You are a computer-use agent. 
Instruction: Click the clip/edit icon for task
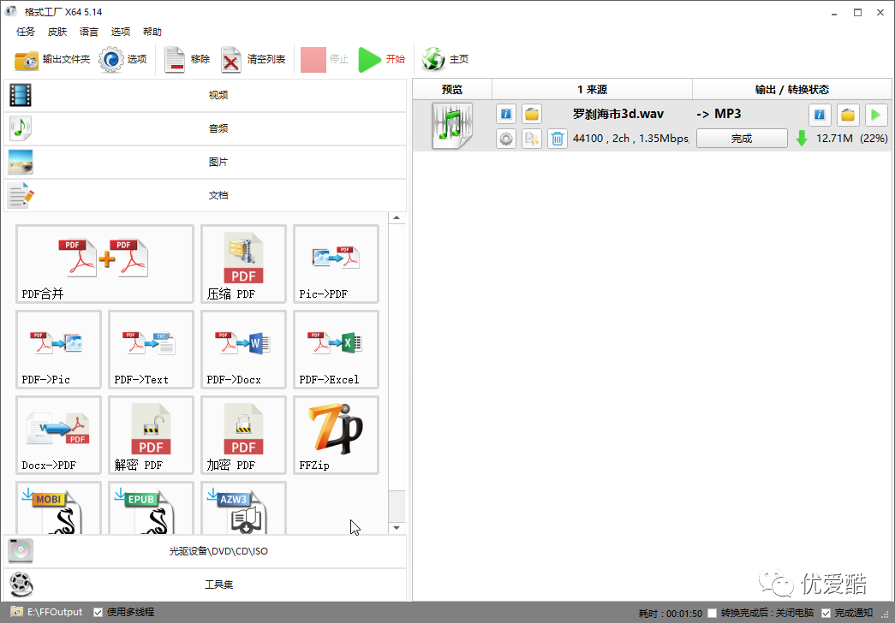[x=531, y=139]
